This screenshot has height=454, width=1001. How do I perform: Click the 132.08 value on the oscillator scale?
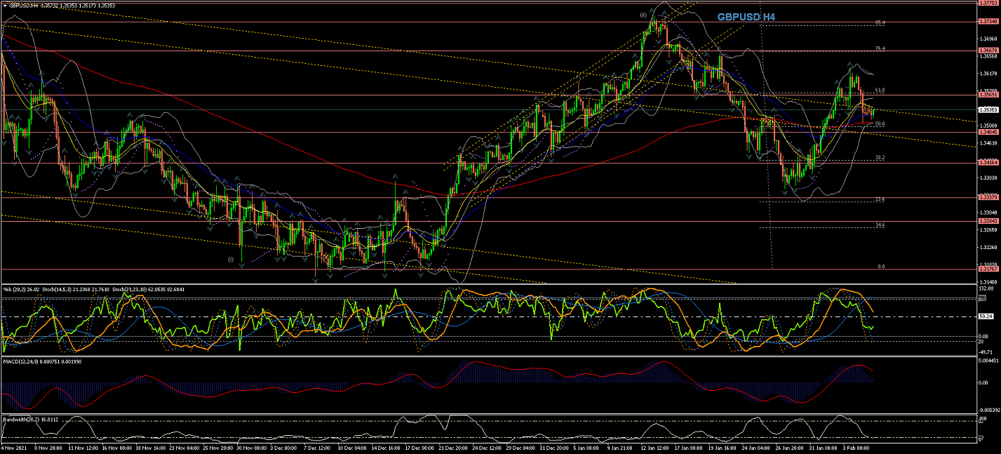(x=986, y=288)
